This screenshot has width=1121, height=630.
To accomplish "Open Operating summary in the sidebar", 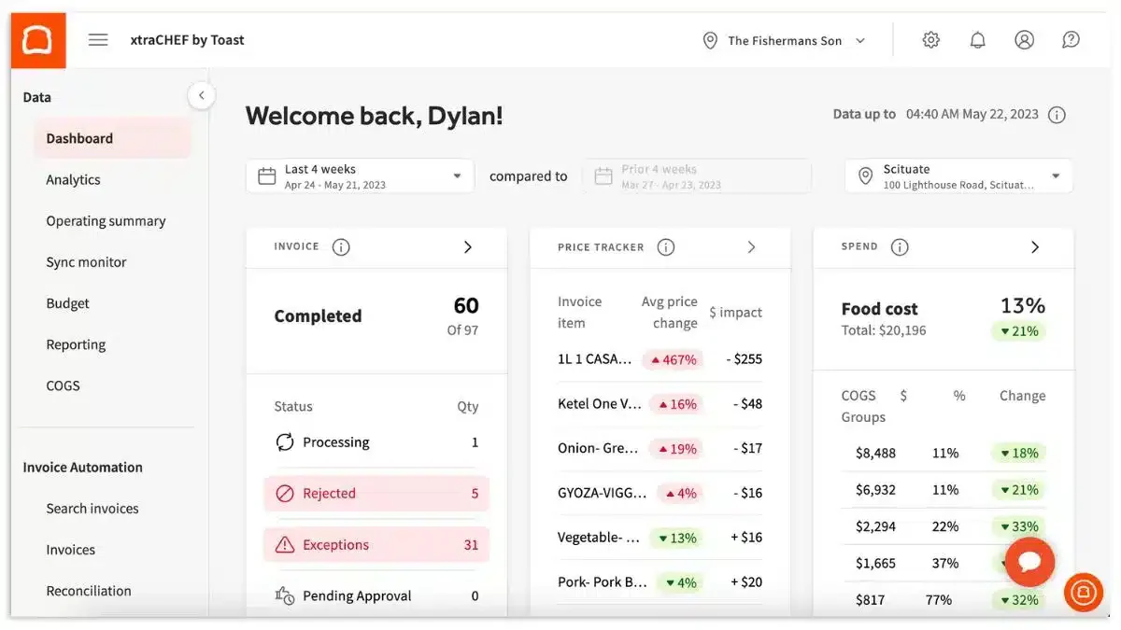I will tap(106, 221).
